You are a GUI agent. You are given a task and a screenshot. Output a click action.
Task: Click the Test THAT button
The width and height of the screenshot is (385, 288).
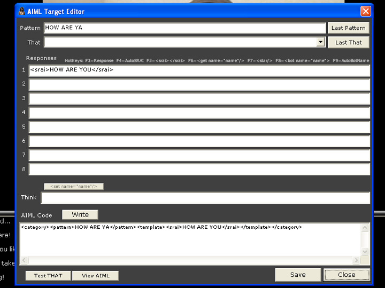click(x=48, y=276)
